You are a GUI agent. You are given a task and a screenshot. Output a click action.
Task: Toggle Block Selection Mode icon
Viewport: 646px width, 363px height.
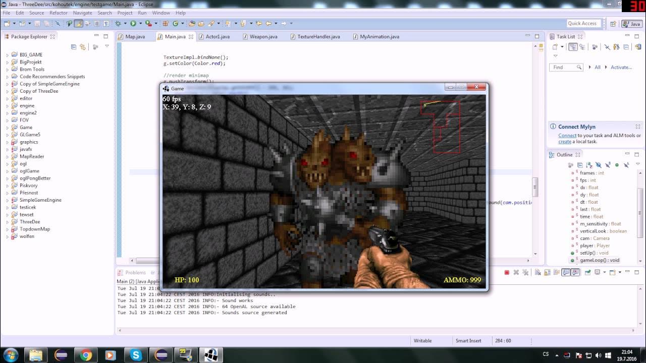(x=96, y=23)
